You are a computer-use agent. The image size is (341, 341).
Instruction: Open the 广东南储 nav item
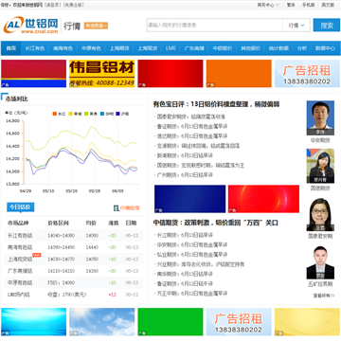click(194, 48)
